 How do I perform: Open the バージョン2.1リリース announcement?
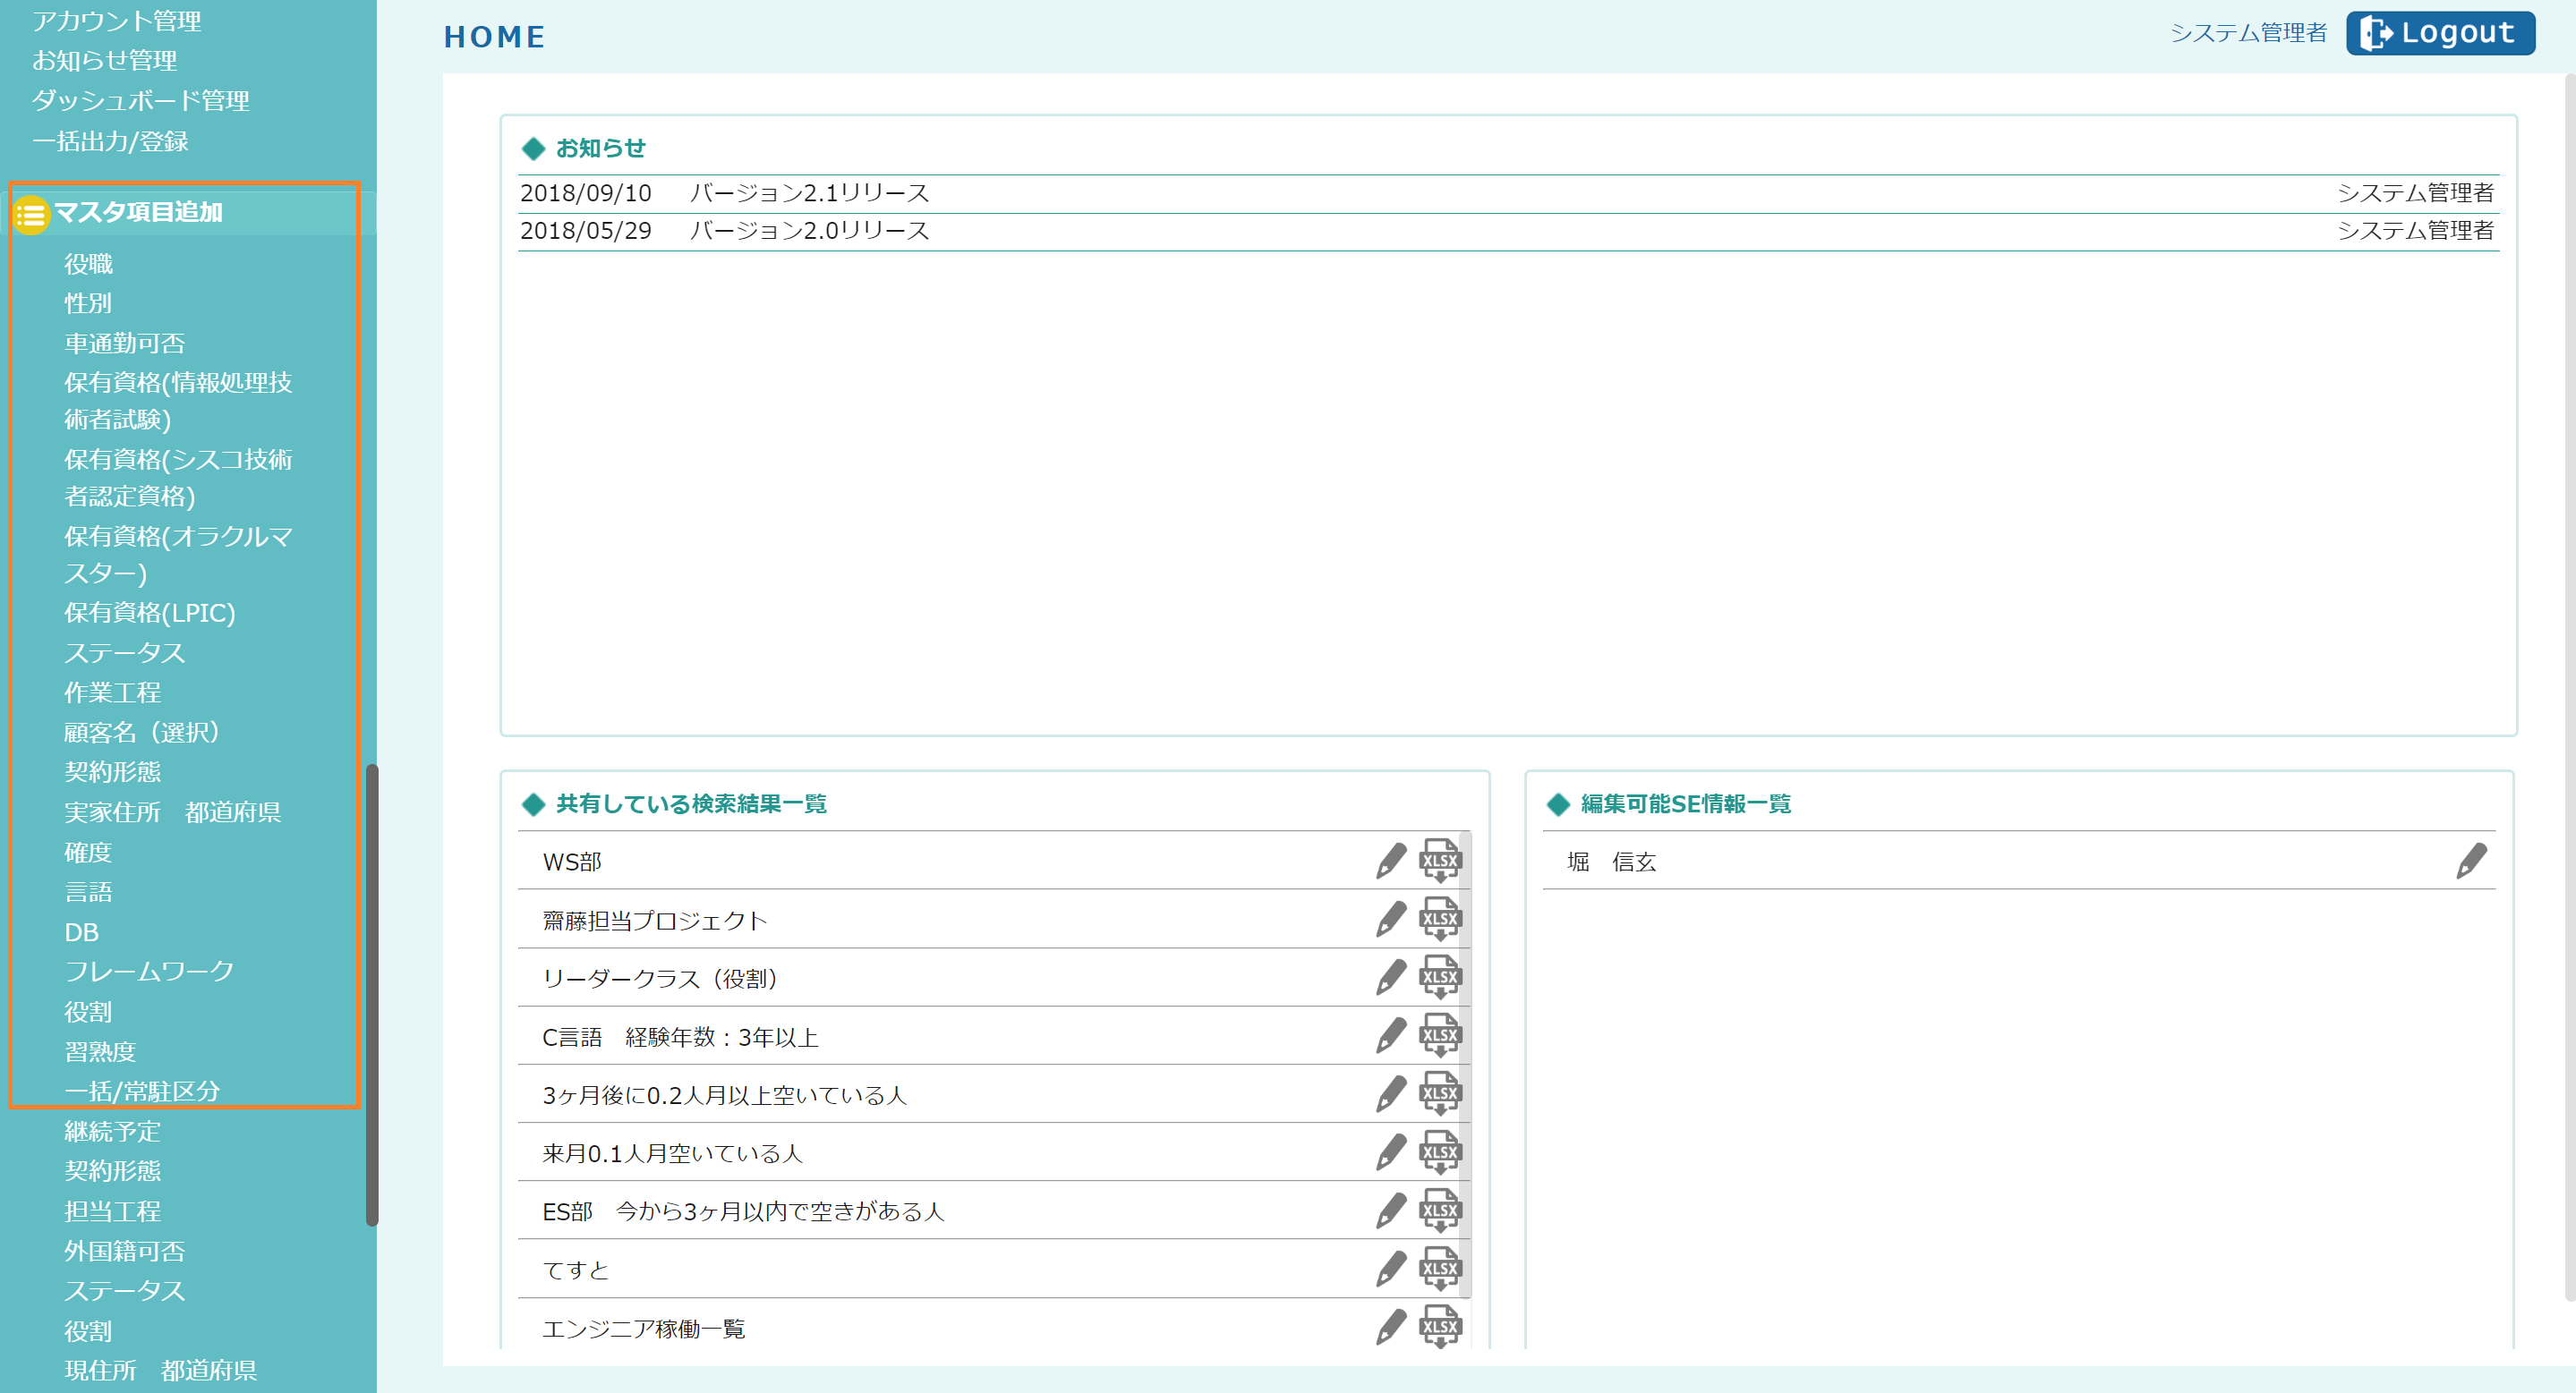pos(809,193)
